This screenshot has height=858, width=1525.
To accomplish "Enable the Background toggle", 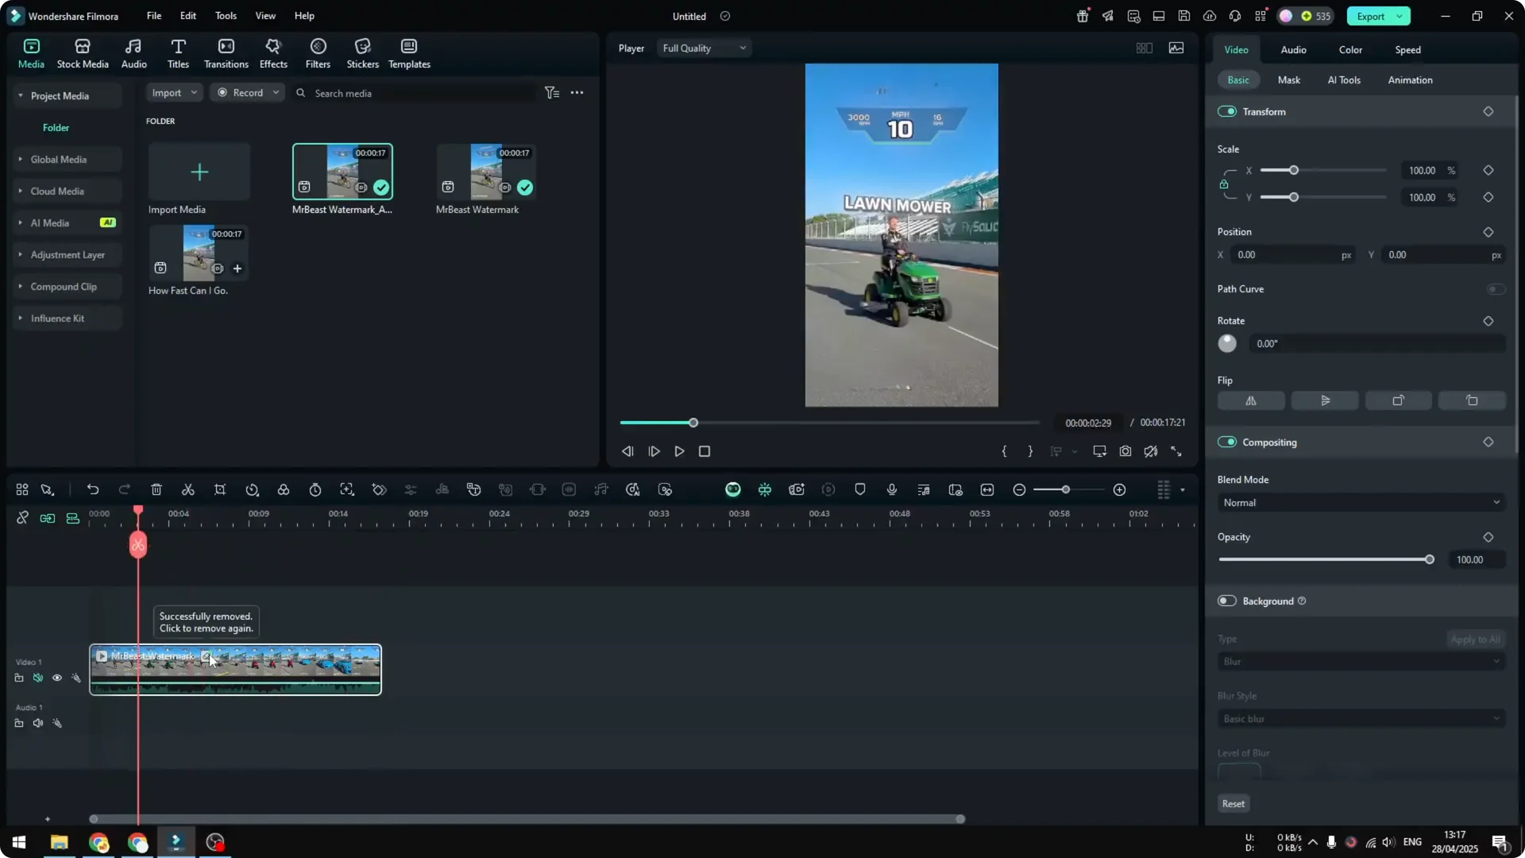I will click(x=1226, y=601).
